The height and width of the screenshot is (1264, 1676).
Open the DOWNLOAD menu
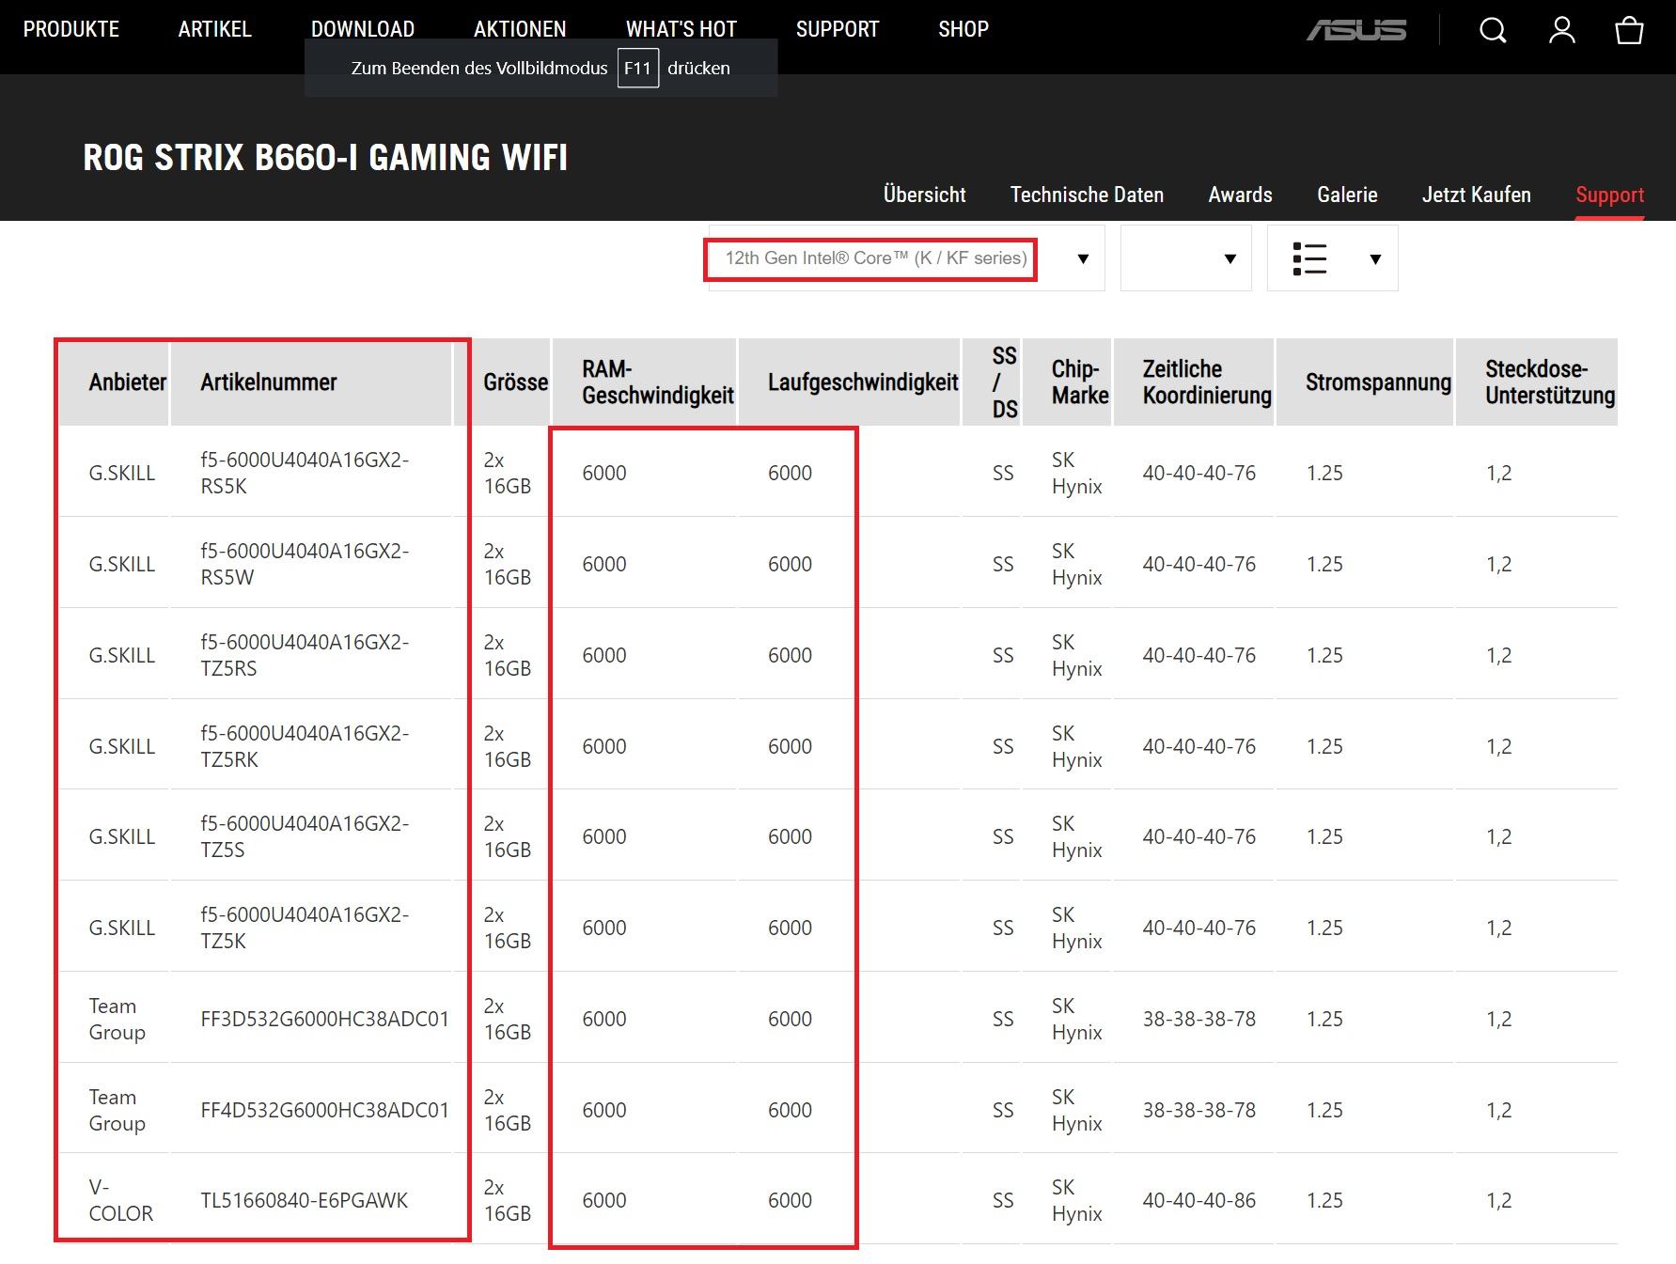[x=363, y=29]
